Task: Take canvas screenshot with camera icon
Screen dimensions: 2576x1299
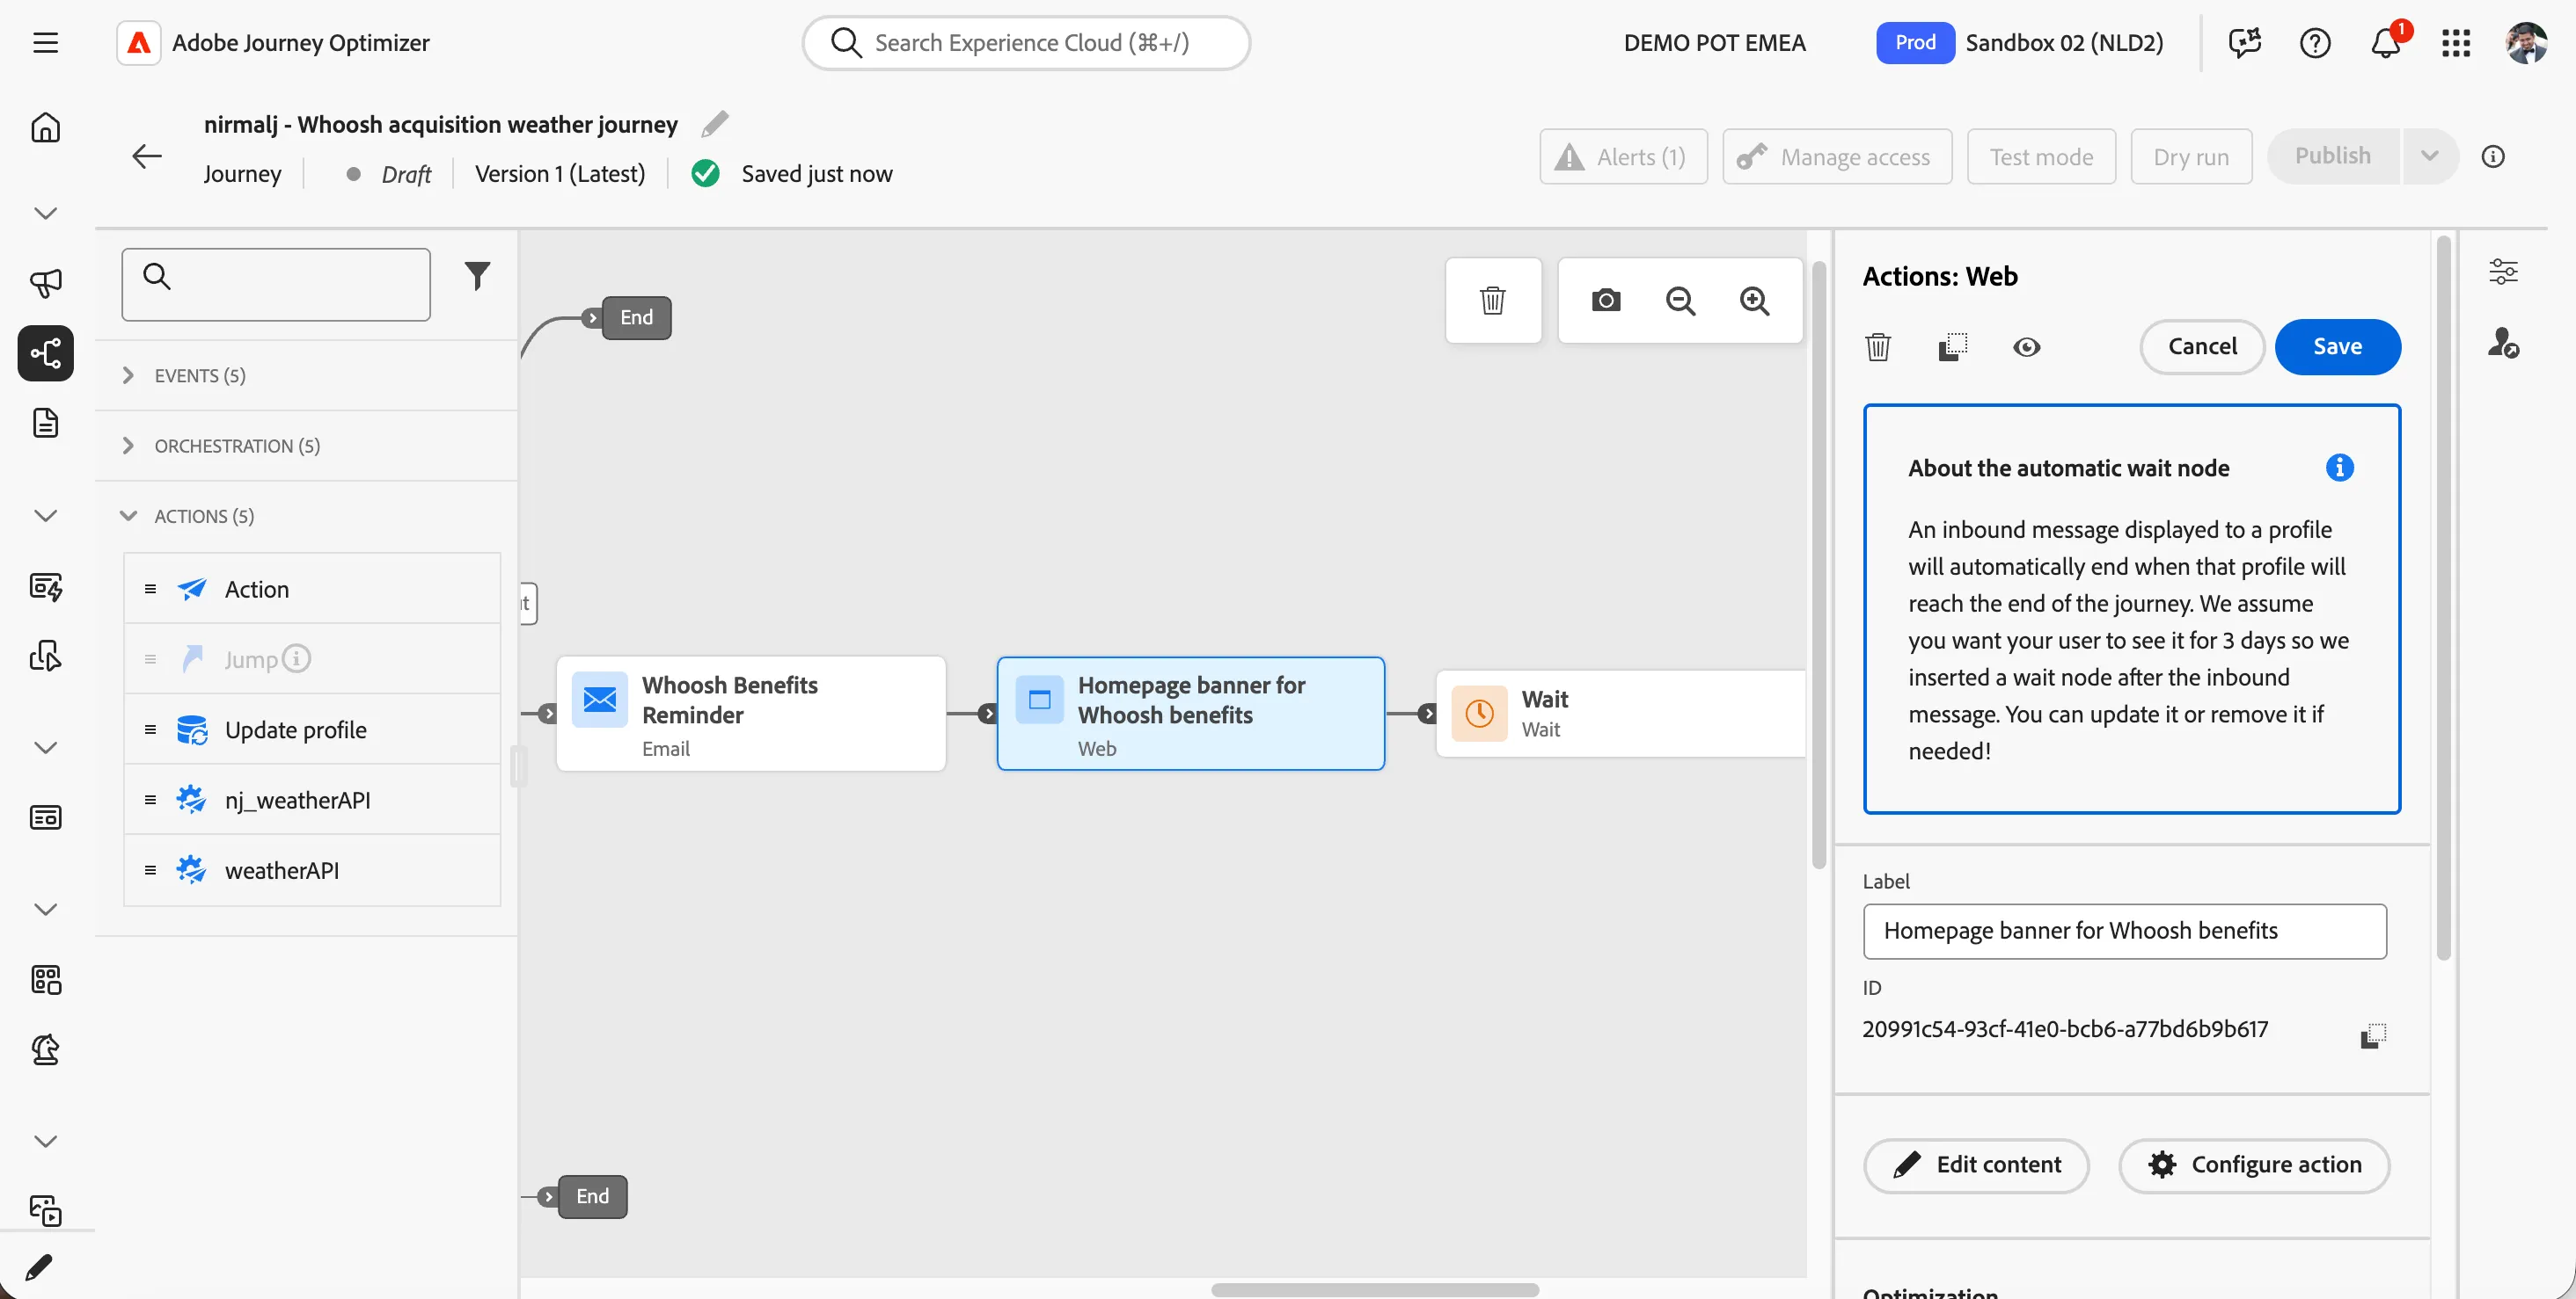Action: point(1606,301)
